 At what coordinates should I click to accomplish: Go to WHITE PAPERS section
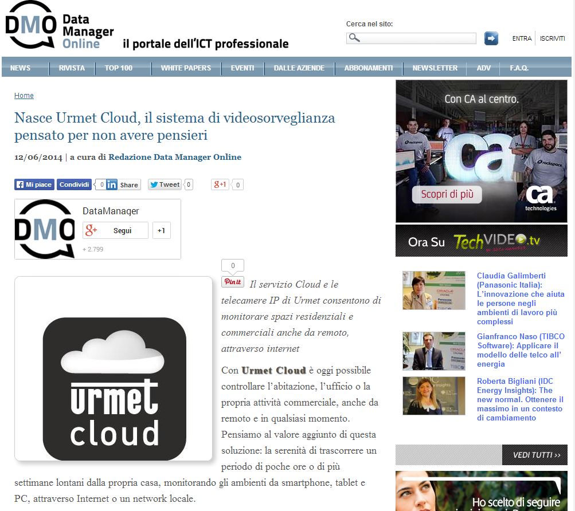[186, 68]
